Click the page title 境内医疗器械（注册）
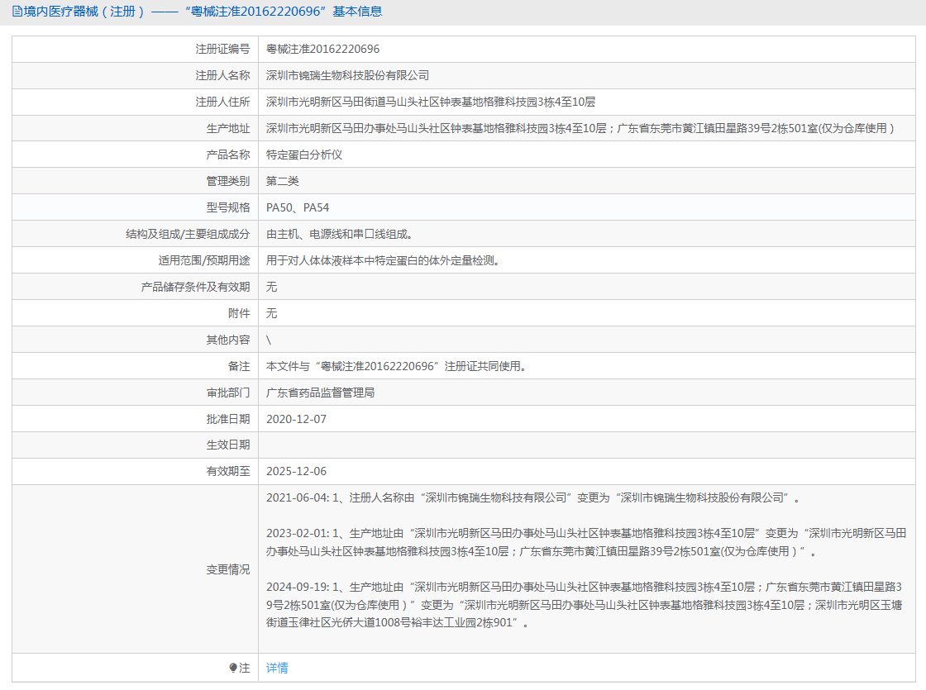This screenshot has height=690, width=926. (x=84, y=12)
